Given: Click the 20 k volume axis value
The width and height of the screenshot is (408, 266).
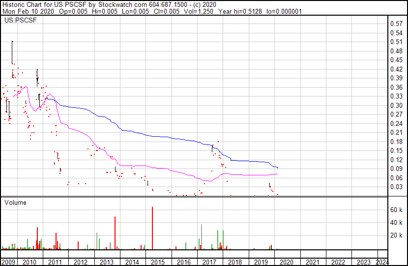Looking at the screenshot, I should point(396,235).
